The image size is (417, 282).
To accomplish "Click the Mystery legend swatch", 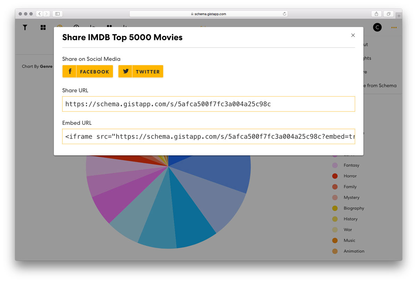I will (x=335, y=198).
